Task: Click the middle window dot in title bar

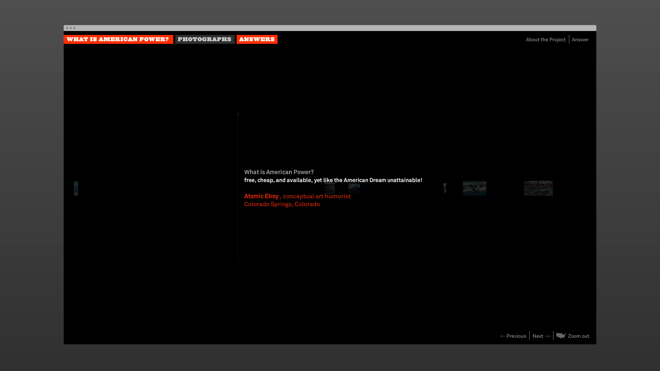Action: (x=71, y=28)
